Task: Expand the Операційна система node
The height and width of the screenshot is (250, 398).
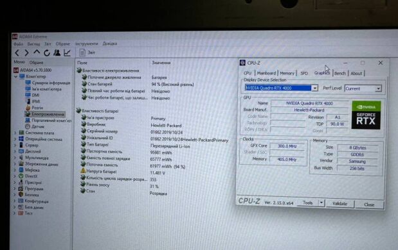Action: [15, 139]
